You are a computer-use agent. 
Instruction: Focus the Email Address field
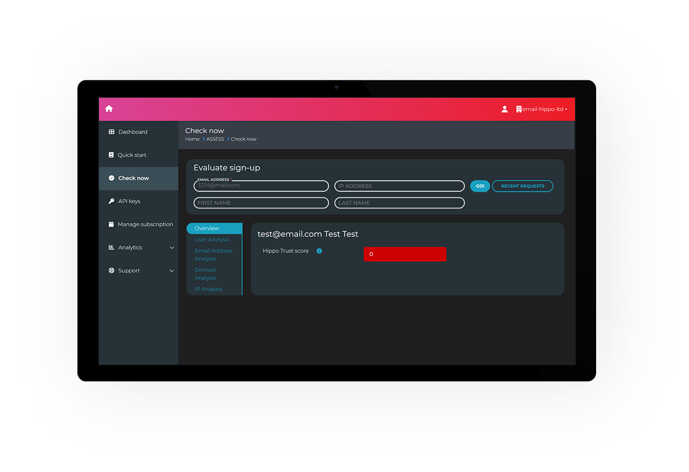point(261,186)
